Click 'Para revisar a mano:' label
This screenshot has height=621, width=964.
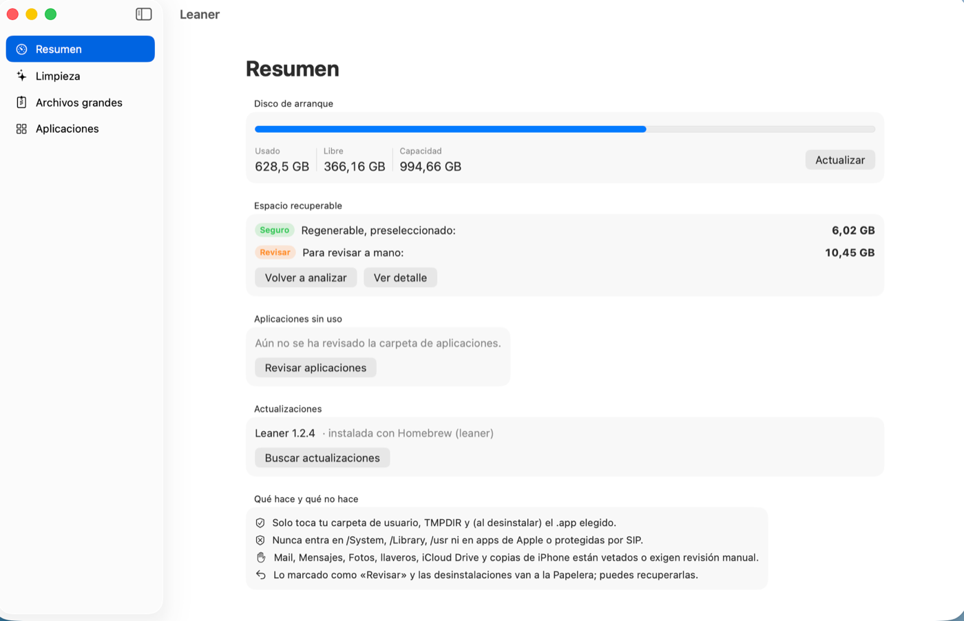[x=353, y=253]
